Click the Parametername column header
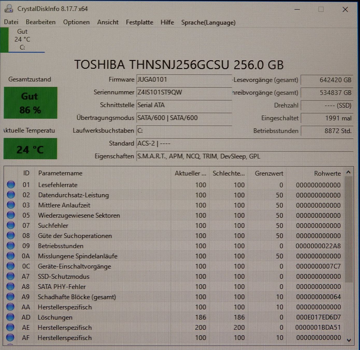Viewport: 360px width, 350px height. pyautogui.click(x=60, y=173)
